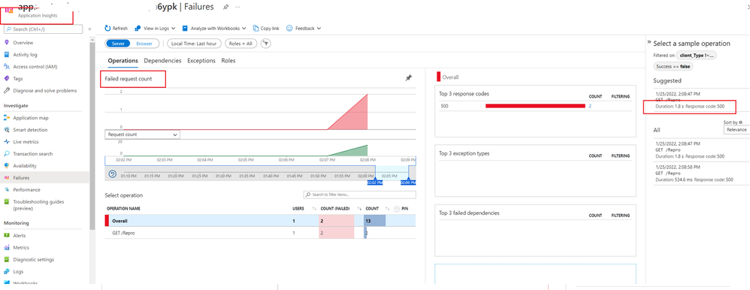Open the Sort by Relevance dropdown
This screenshot has height=290, width=750.
point(736,130)
